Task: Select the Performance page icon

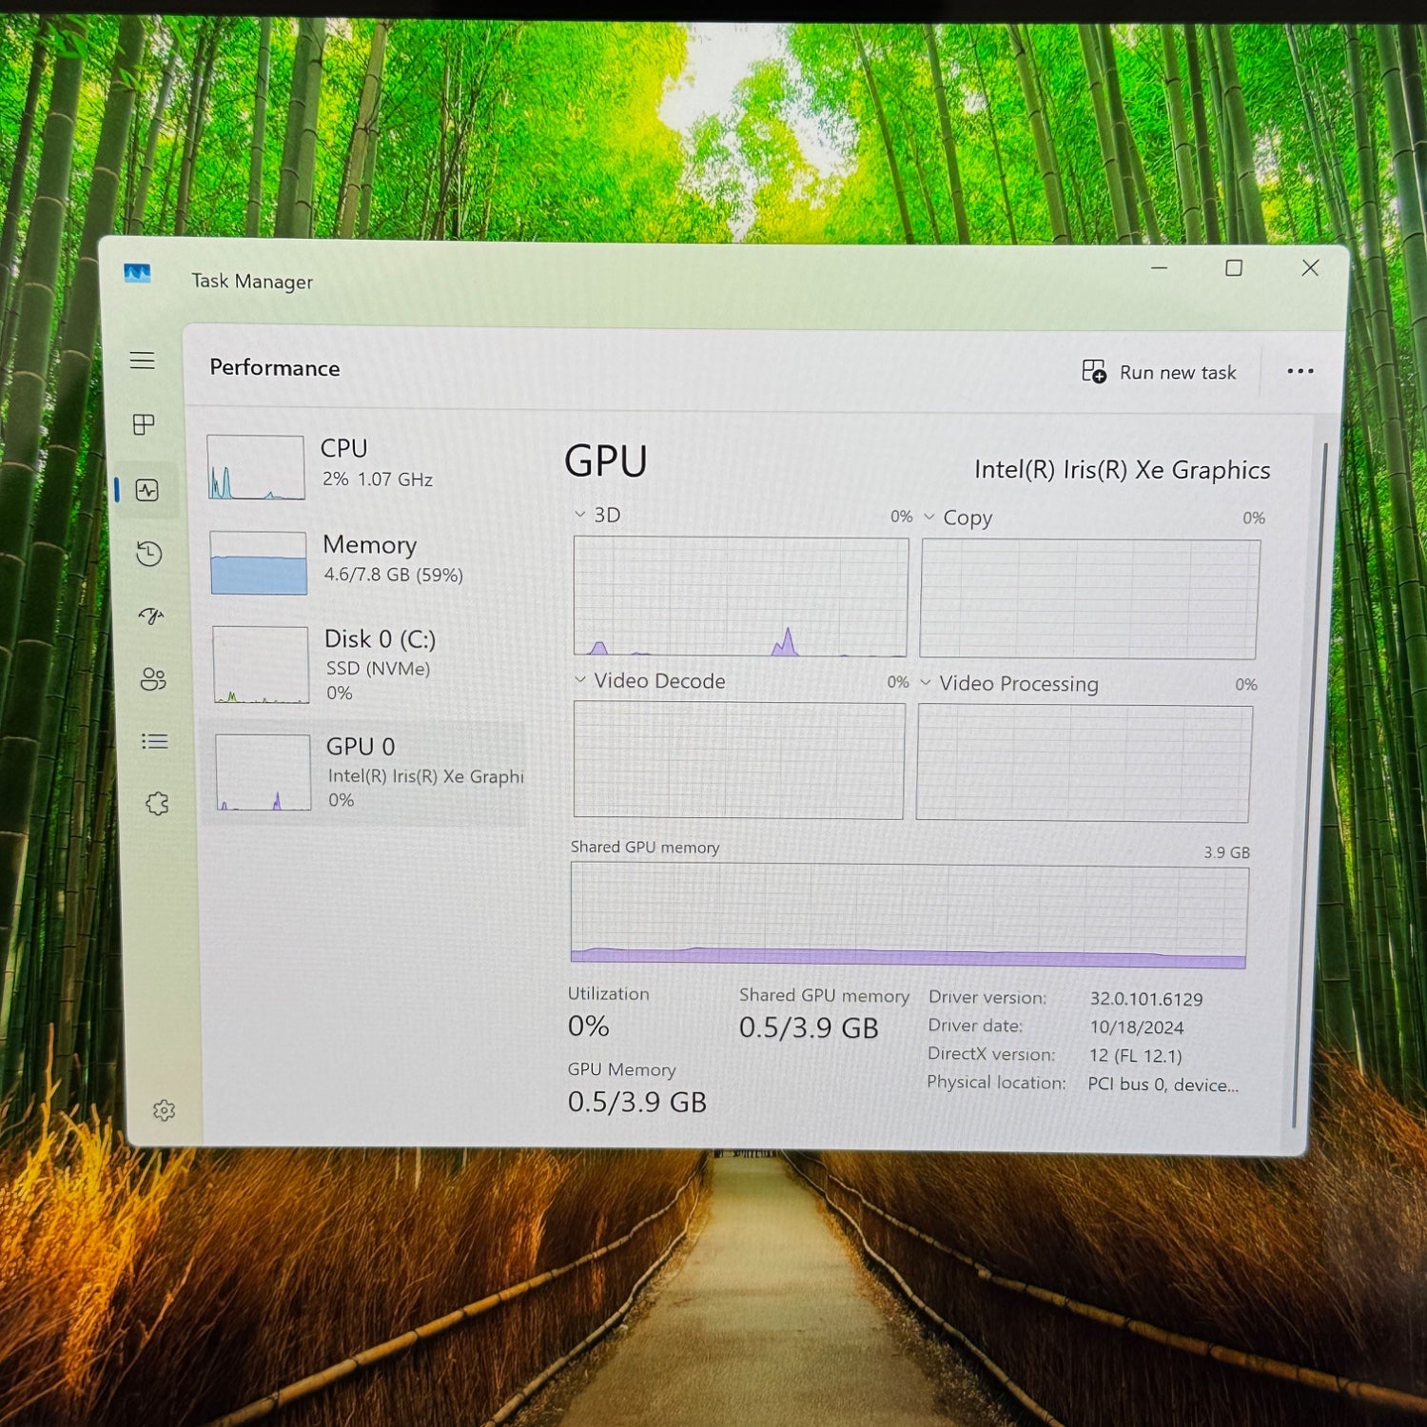Action: tap(147, 490)
